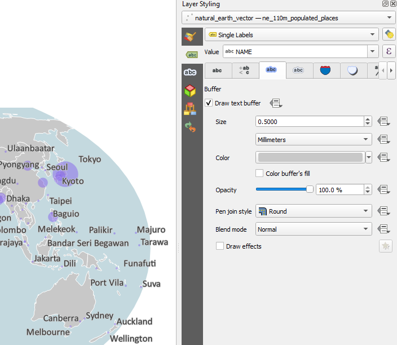Viewport: 397px width, 345px height.
Task: Open the Diagrams tab icon
Action: (x=190, y=109)
